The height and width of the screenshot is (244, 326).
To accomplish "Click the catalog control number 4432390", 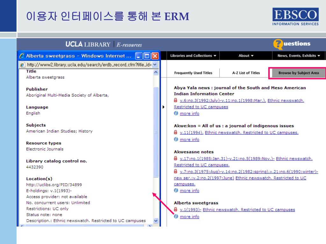I will pyautogui.click(x=34, y=167).
